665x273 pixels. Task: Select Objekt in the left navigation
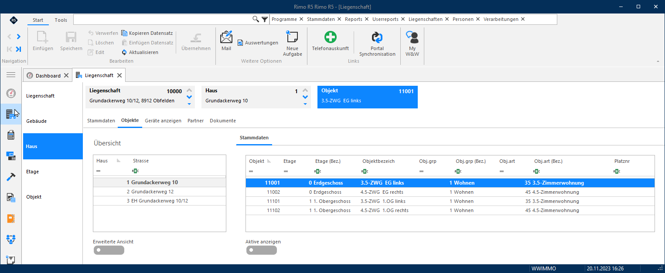53,197
